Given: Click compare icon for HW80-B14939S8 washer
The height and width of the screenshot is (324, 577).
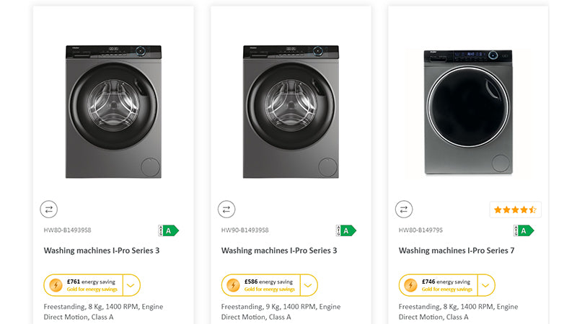Looking at the screenshot, I should [x=48, y=210].
